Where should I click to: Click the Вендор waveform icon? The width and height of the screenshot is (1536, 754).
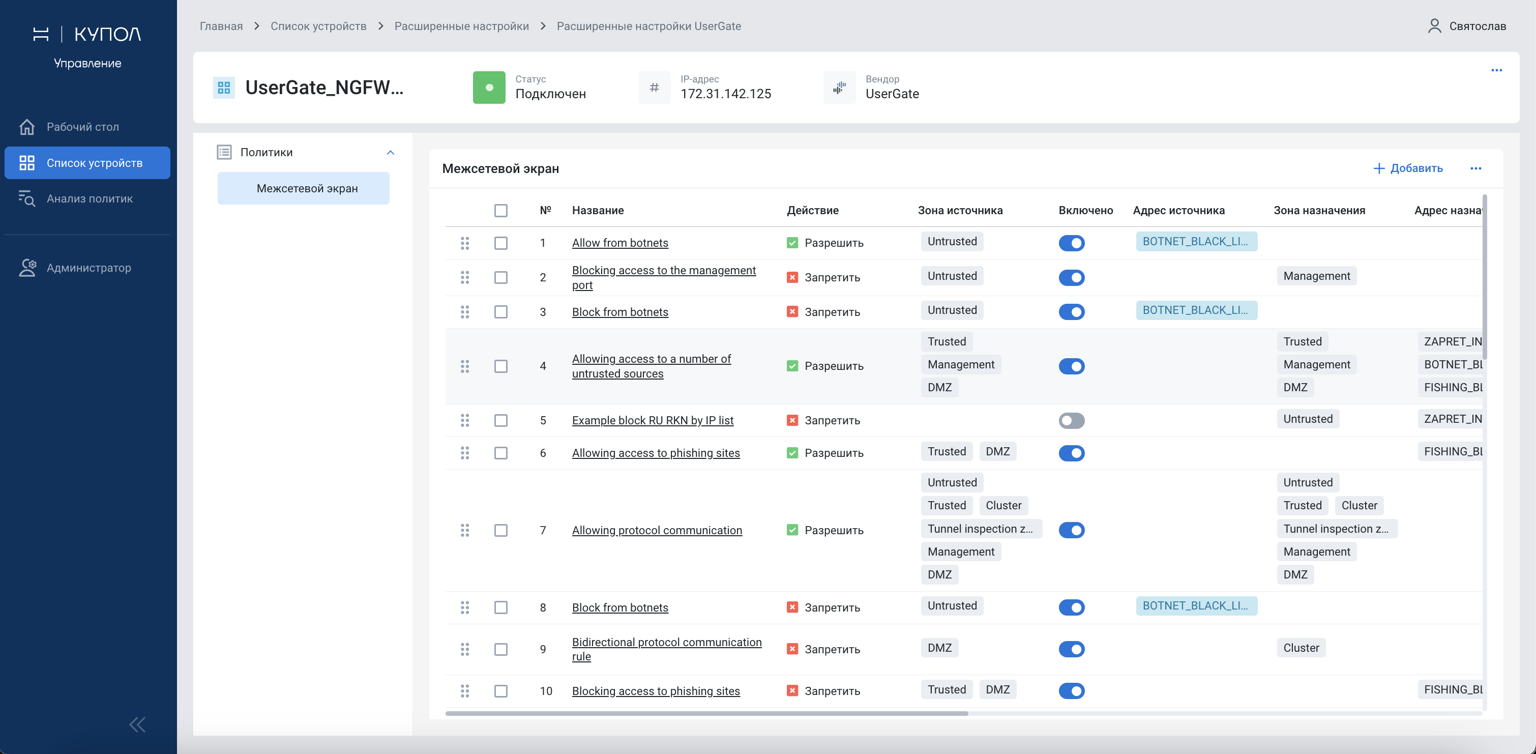pyautogui.click(x=839, y=88)
